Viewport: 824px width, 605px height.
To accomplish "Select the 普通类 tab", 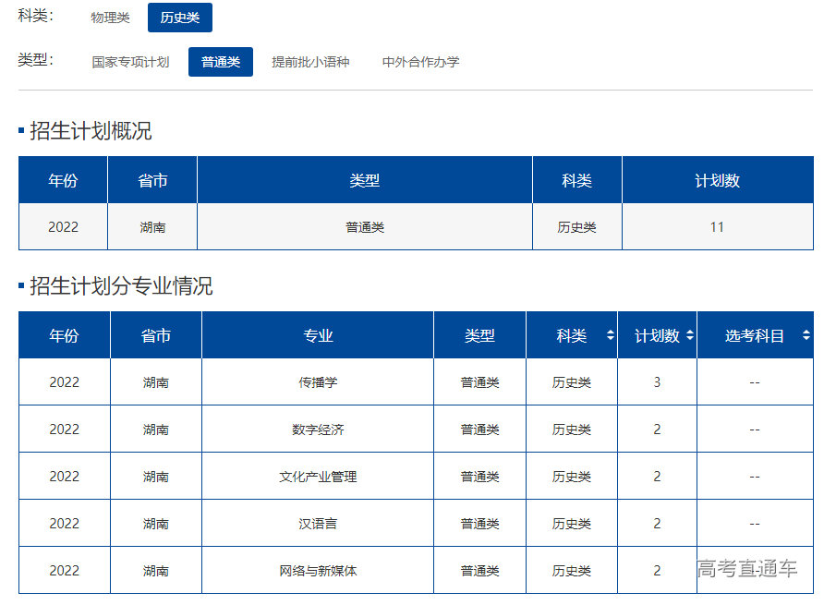I will [220, 61].
